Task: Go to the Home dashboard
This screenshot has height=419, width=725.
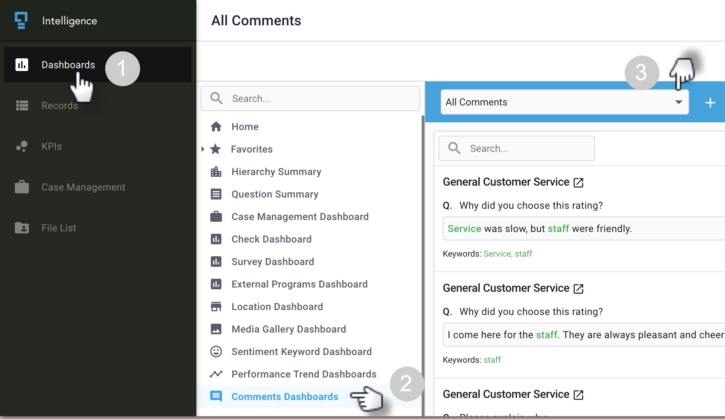Action: coord(245,127)
